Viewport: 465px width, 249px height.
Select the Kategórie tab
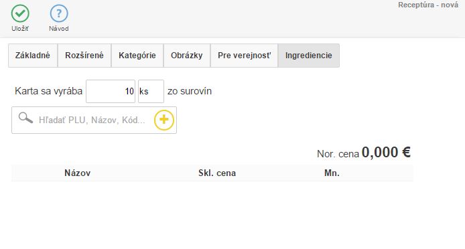pos(137,56)
